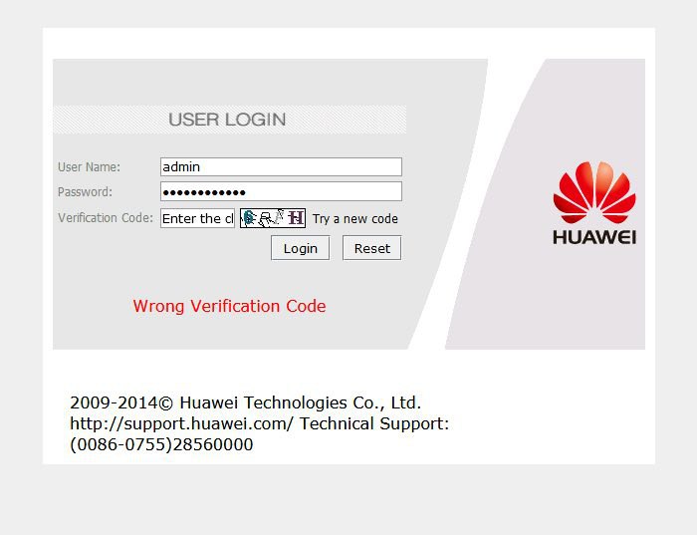Click the 'Password:' label
The width and height of the screenshot is (697, 535).
tap(85, 192)
